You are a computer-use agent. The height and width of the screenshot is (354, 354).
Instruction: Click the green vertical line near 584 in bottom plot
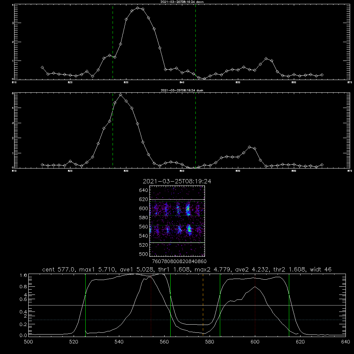point(220,305)
